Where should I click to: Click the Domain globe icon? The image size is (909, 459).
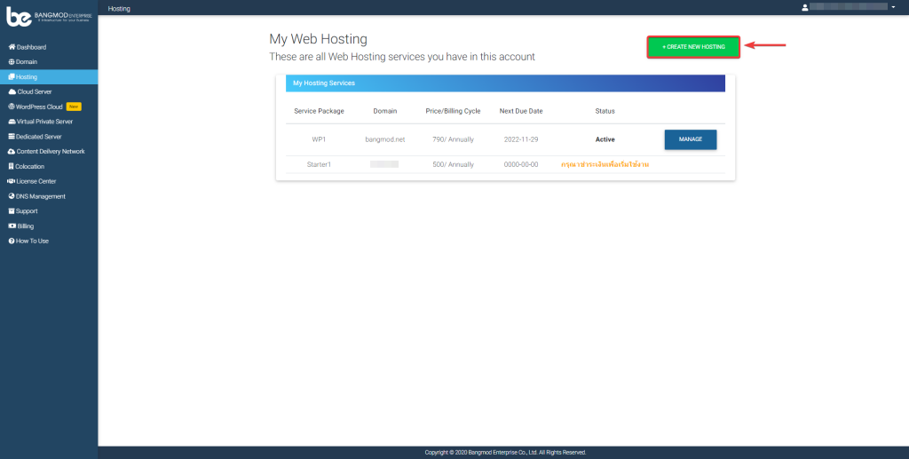click(12, 62)
